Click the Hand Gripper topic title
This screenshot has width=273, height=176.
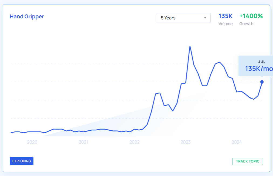tap(27, 16)
